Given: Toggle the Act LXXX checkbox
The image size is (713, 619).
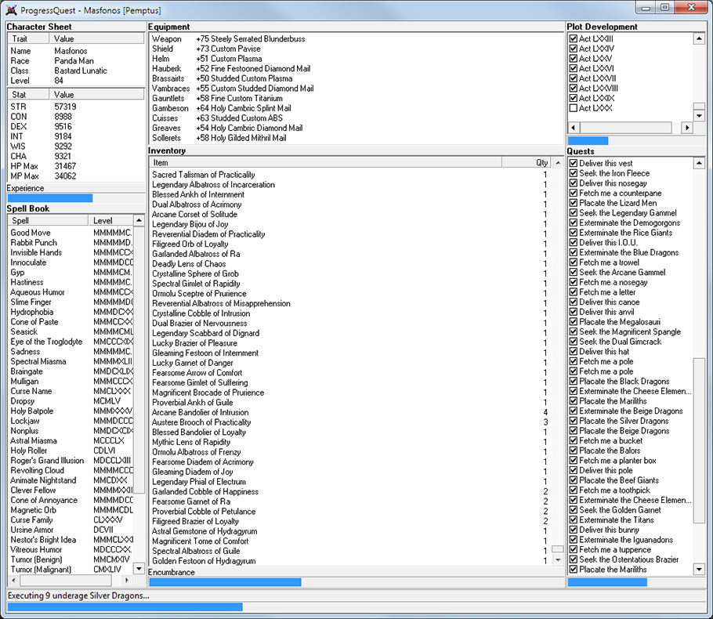Looking at the screenshot, I should [574, 108].
